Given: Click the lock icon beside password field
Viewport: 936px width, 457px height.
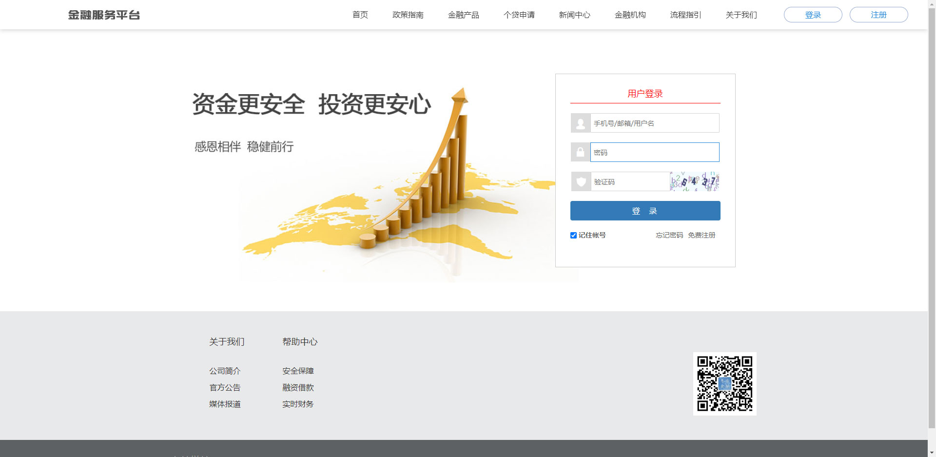Looking at the screenshot, I should pyautogui.click(x=580, y=152).
